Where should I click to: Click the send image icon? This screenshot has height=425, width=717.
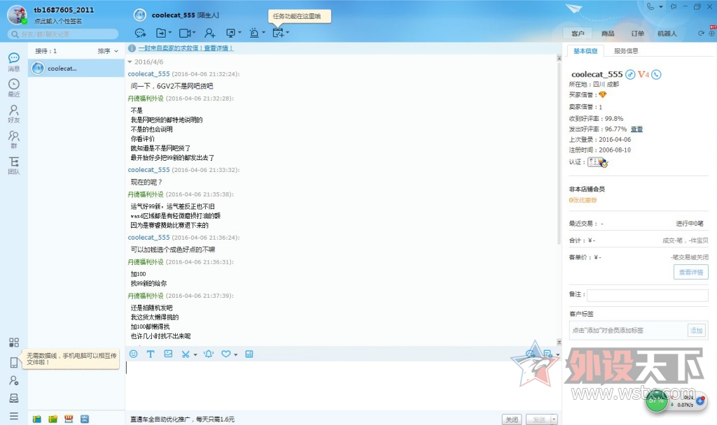(168, 354)
